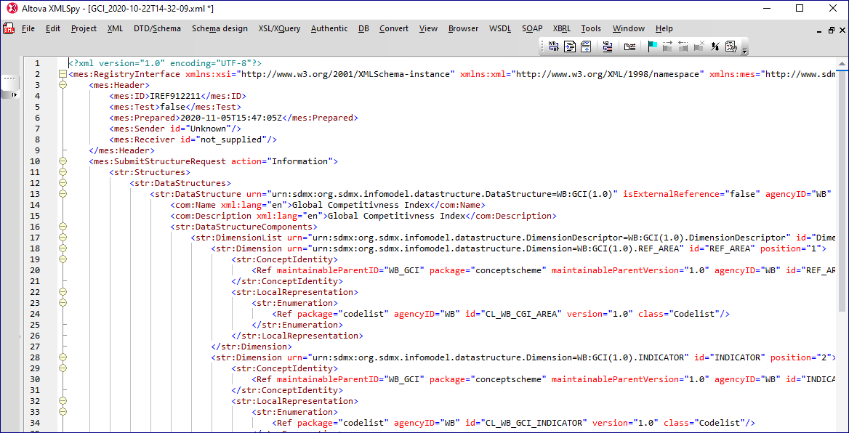Insert a bookmark with the flag icon
Image resolution: width=849 pixels, height=433 pixels.
[652, 46]
